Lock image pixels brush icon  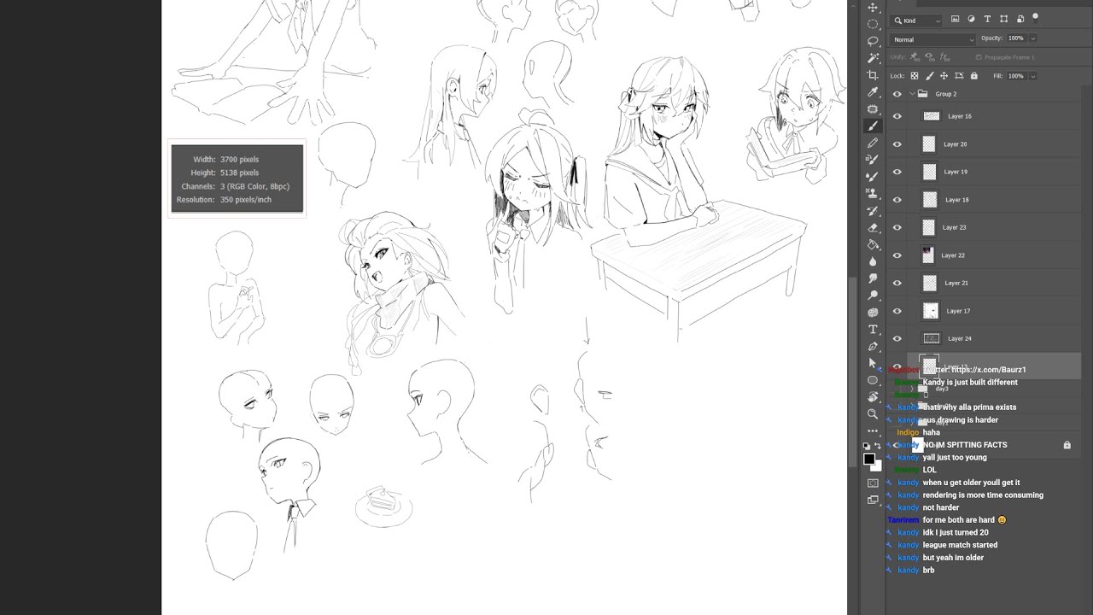pyautogui.click(x=929, y=76)
